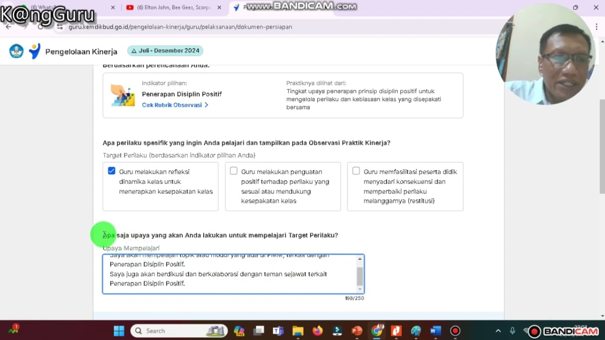
Task: Click the microphone icon in system tray
Action: [512, 331]
